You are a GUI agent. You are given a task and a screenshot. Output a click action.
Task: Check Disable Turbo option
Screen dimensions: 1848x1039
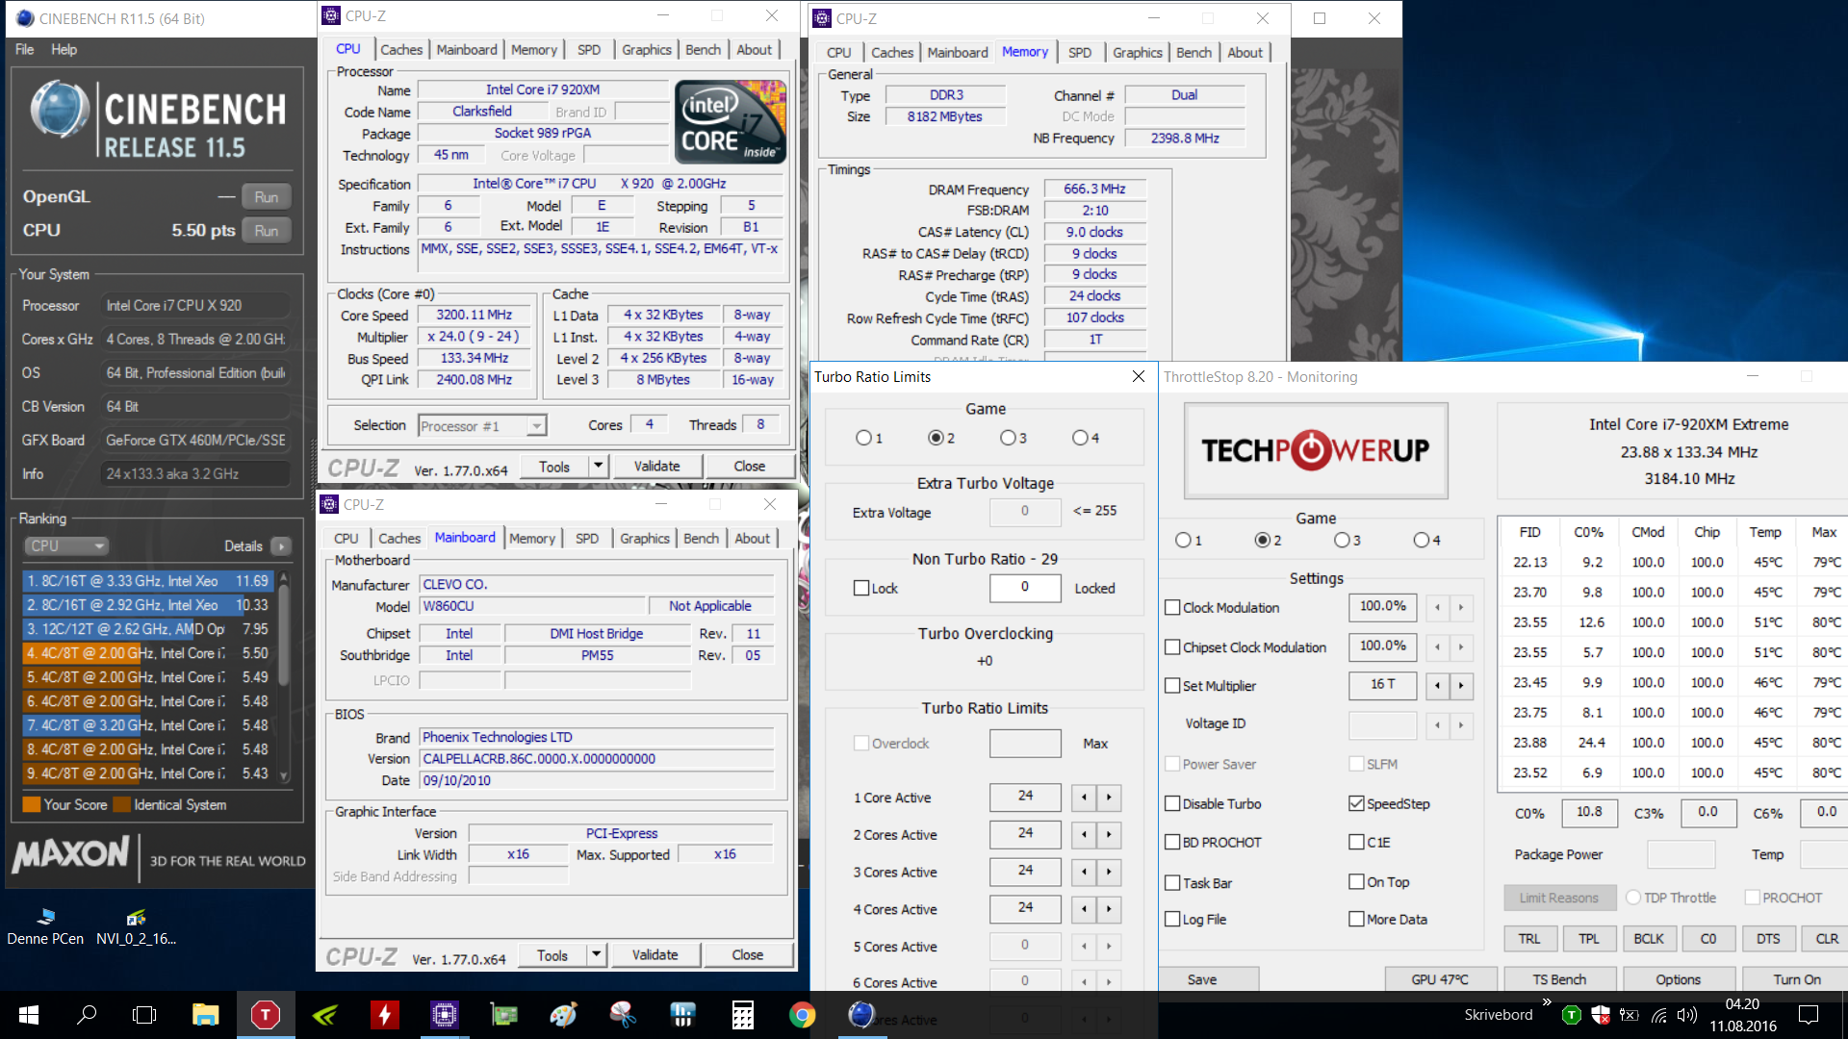(x=1172, y=804)
